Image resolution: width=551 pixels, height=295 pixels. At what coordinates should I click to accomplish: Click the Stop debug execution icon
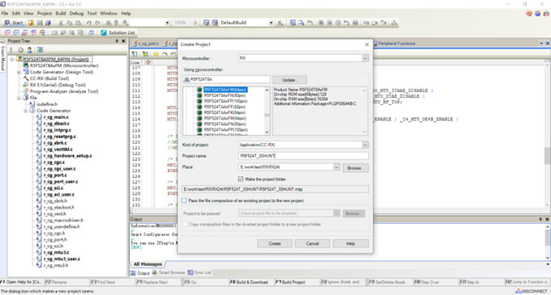click(x=321, y=23)
